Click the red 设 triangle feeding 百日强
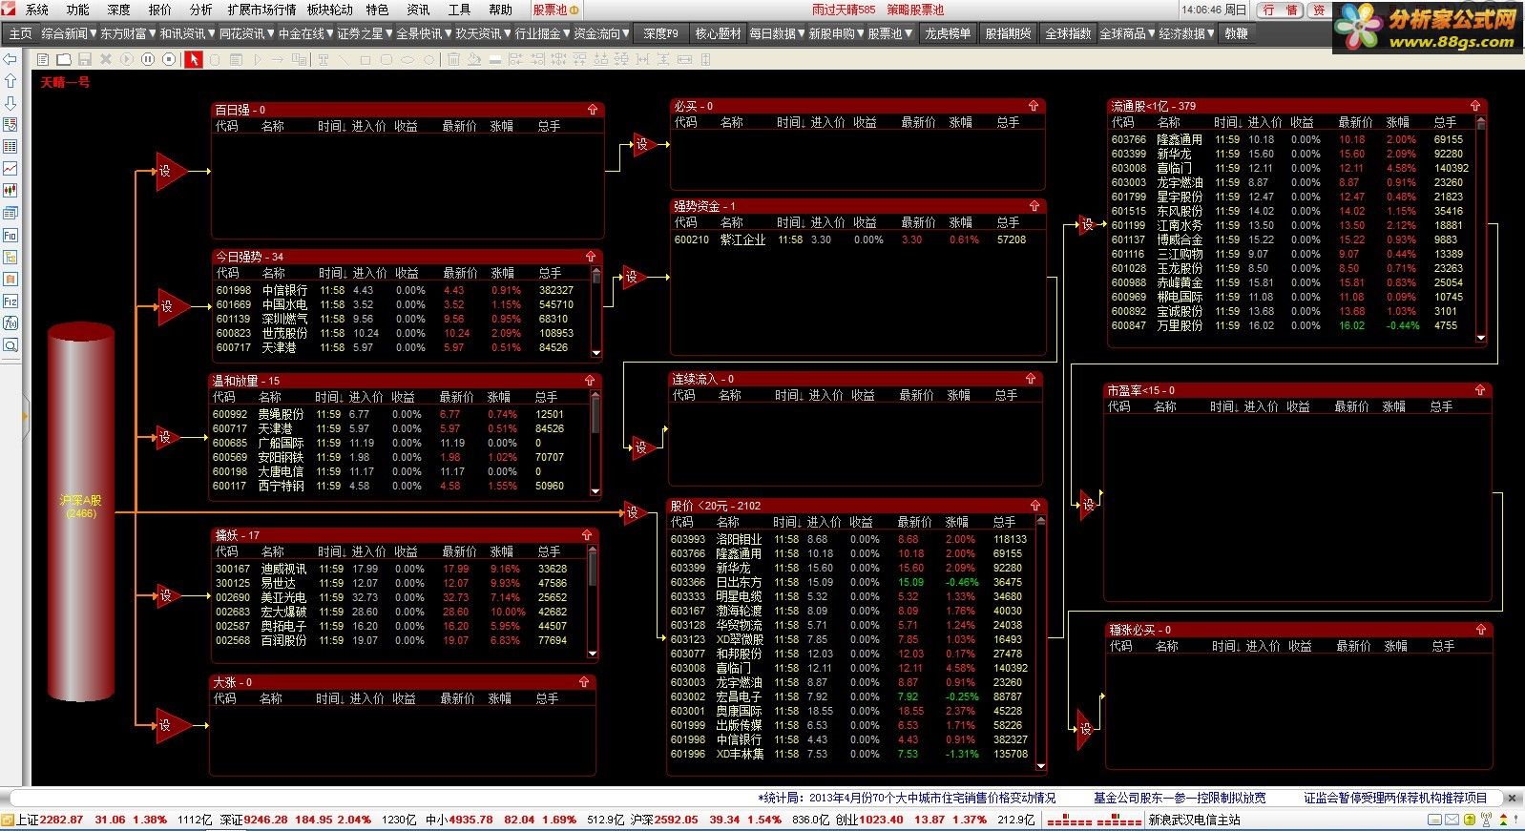 coord(169,171)
